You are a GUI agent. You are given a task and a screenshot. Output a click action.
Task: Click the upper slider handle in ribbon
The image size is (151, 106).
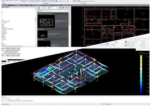(x=116, y=43)
